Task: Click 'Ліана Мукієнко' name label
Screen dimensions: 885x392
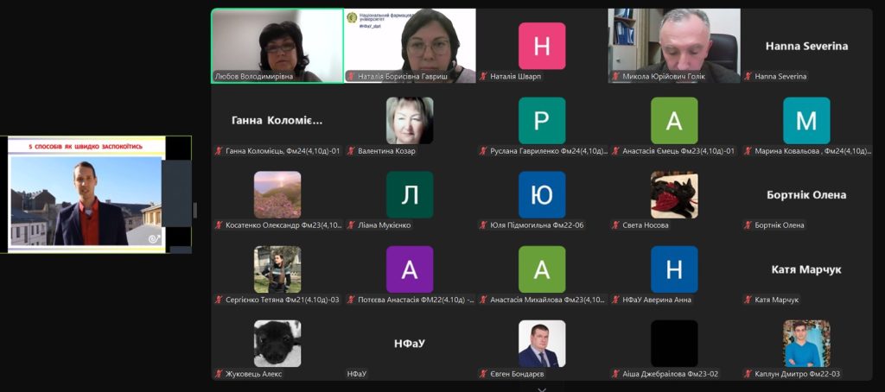Action: (x=385, y=225)
